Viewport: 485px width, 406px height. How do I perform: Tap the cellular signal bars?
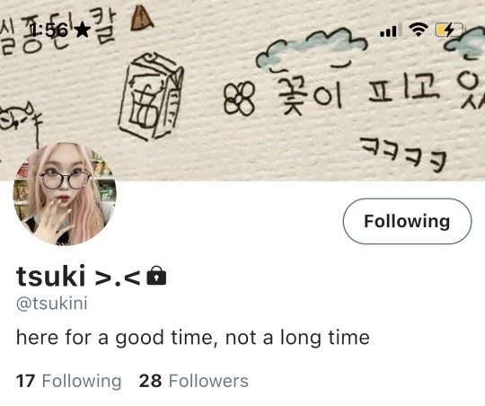391,31
